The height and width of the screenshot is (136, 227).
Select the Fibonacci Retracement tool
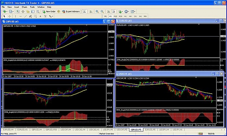coord(36,16)
